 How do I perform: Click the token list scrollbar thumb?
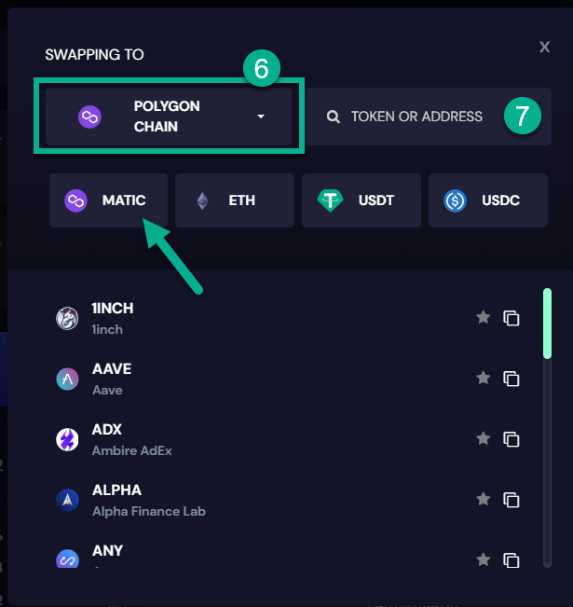coord(547,324)
